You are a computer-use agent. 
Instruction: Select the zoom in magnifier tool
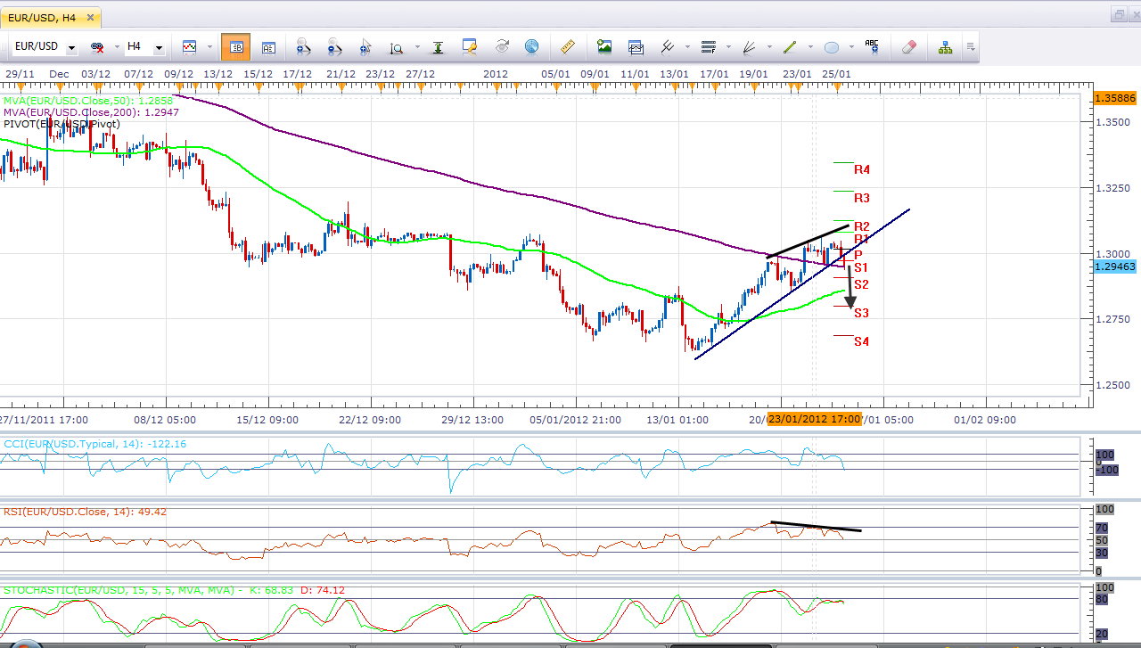pos(303,47)
